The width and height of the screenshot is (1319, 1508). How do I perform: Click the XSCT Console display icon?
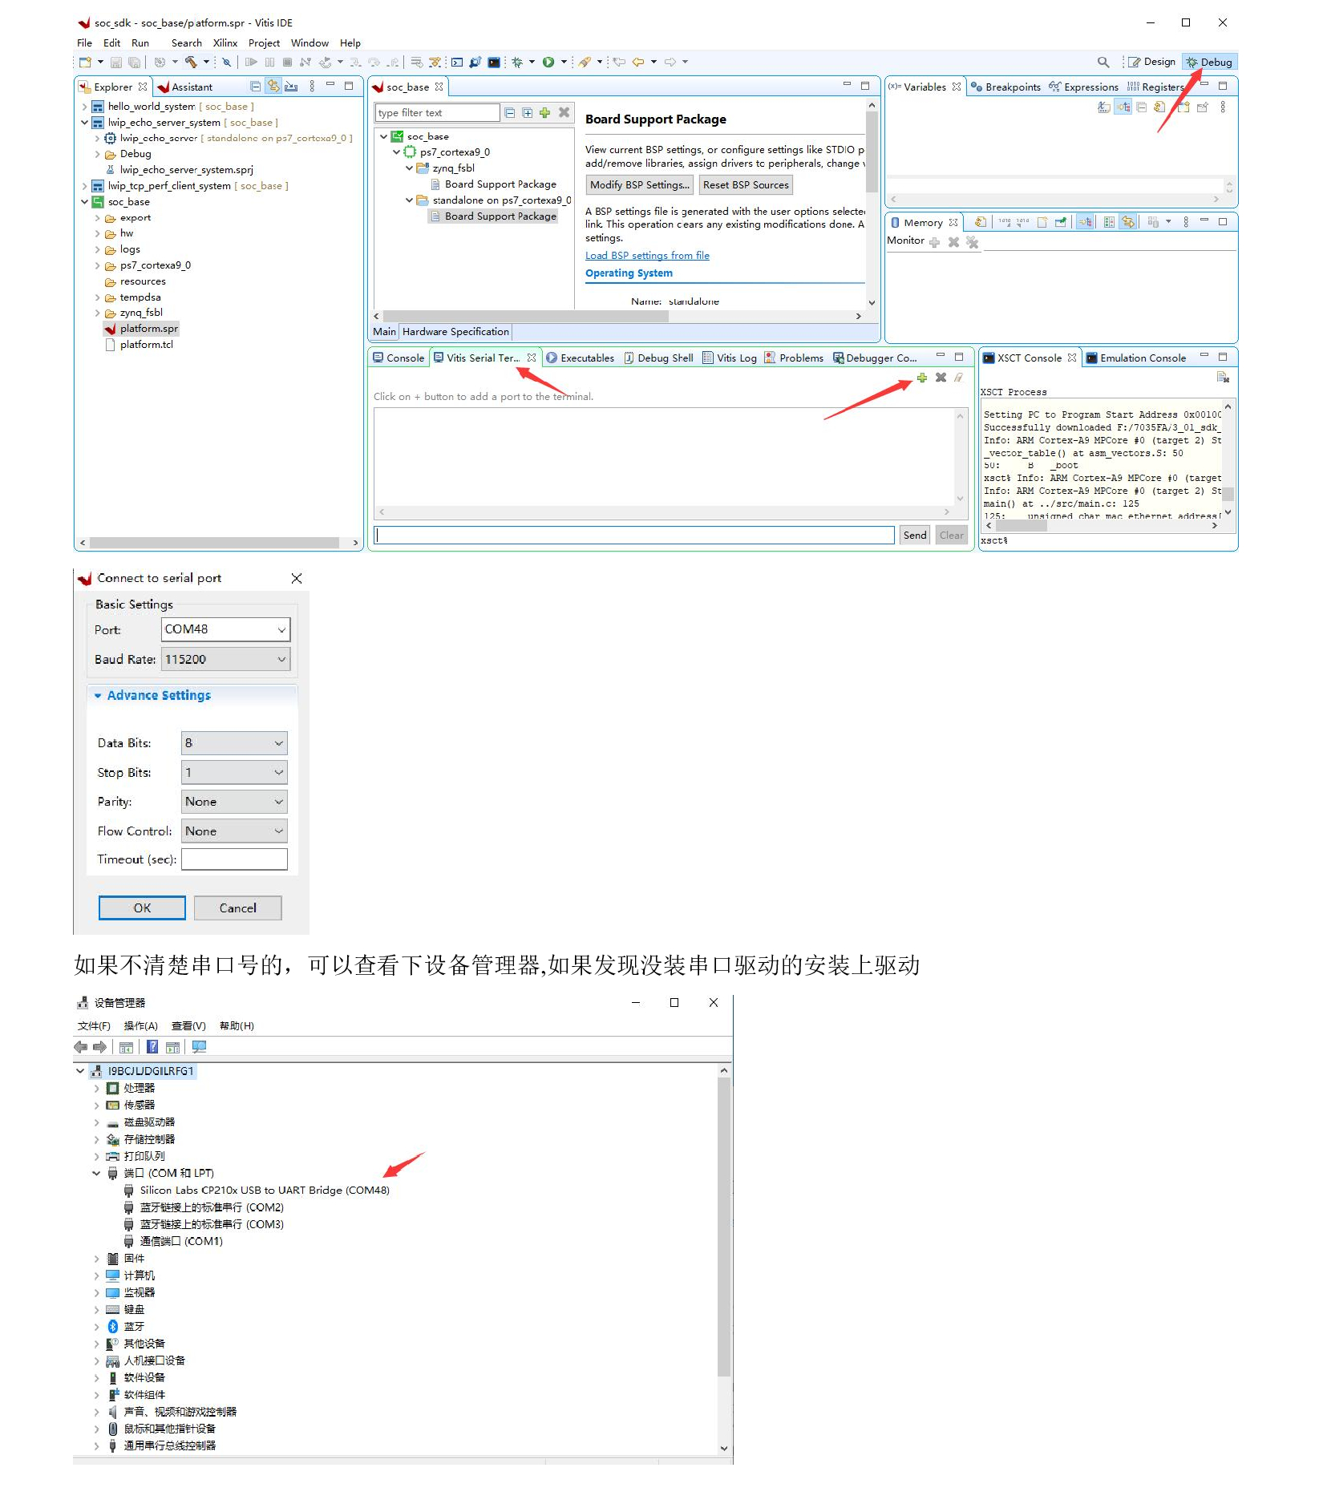(x=1223, y=378)
